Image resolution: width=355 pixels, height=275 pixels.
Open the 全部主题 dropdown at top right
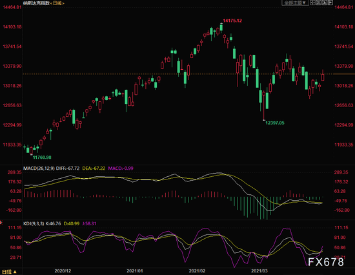(295, 3)
